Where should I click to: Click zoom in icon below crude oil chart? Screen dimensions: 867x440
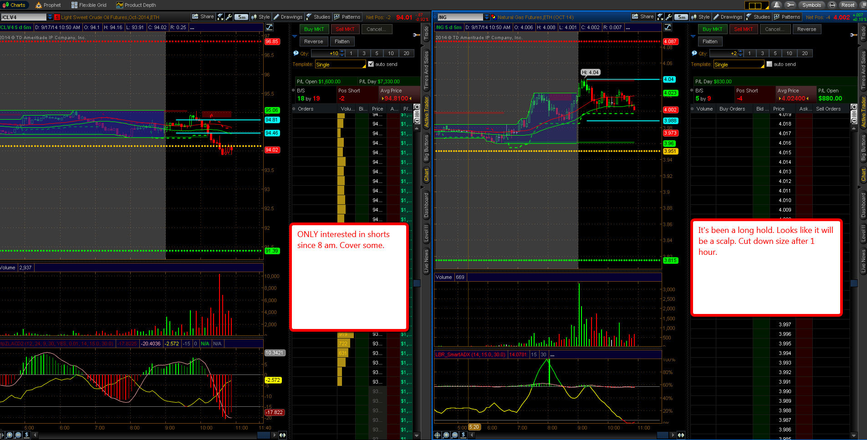[10, 435]
